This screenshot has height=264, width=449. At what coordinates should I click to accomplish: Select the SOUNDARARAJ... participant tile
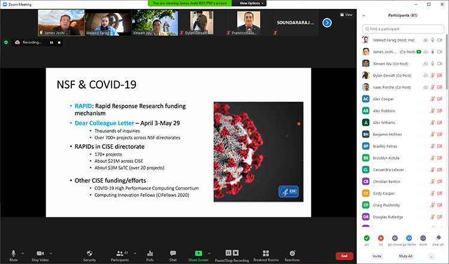click(295, 23)
